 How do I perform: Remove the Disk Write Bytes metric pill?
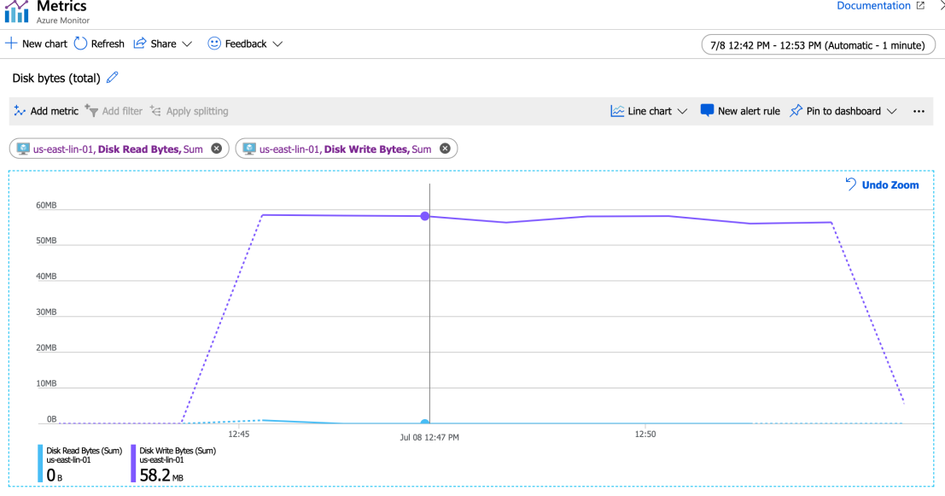click(x=445, y=149)
